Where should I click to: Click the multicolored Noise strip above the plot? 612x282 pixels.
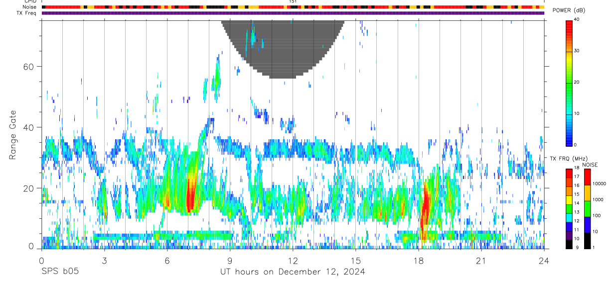click(x=293, y=7)
